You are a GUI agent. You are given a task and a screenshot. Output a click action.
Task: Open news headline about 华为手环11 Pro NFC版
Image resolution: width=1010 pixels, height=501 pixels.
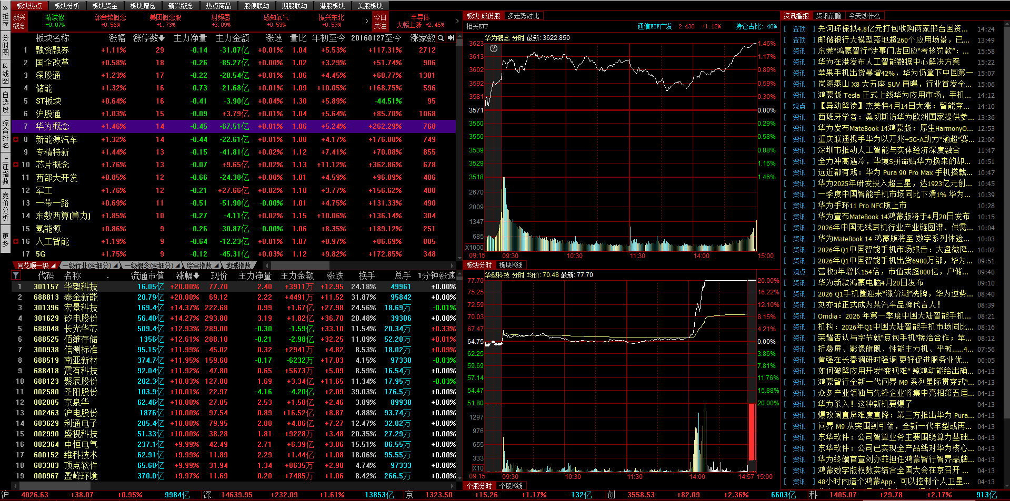click(862, 206)
